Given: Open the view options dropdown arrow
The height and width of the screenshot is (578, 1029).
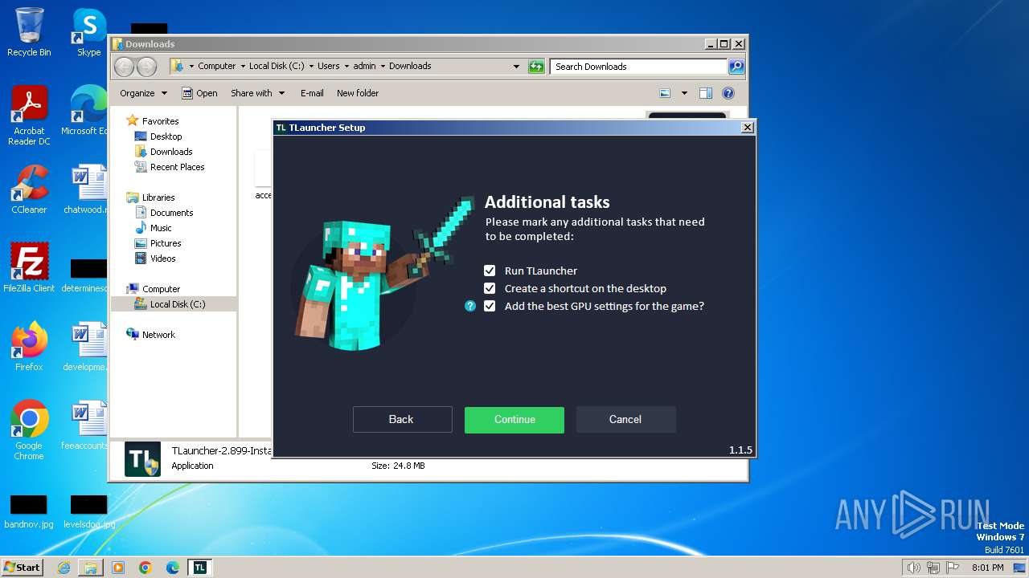Looking at the screenshot, I should 684,93.
